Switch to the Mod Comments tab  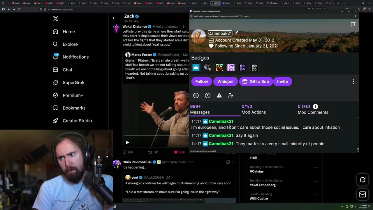(x=313, y=109)
